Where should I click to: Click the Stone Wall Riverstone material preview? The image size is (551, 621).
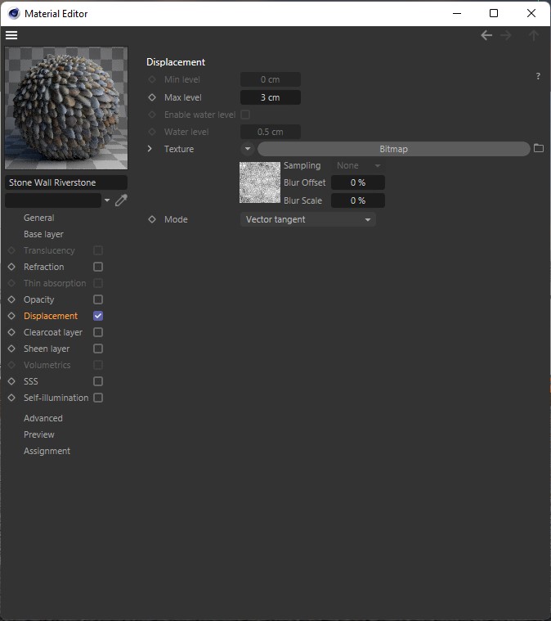coord(66,108)
